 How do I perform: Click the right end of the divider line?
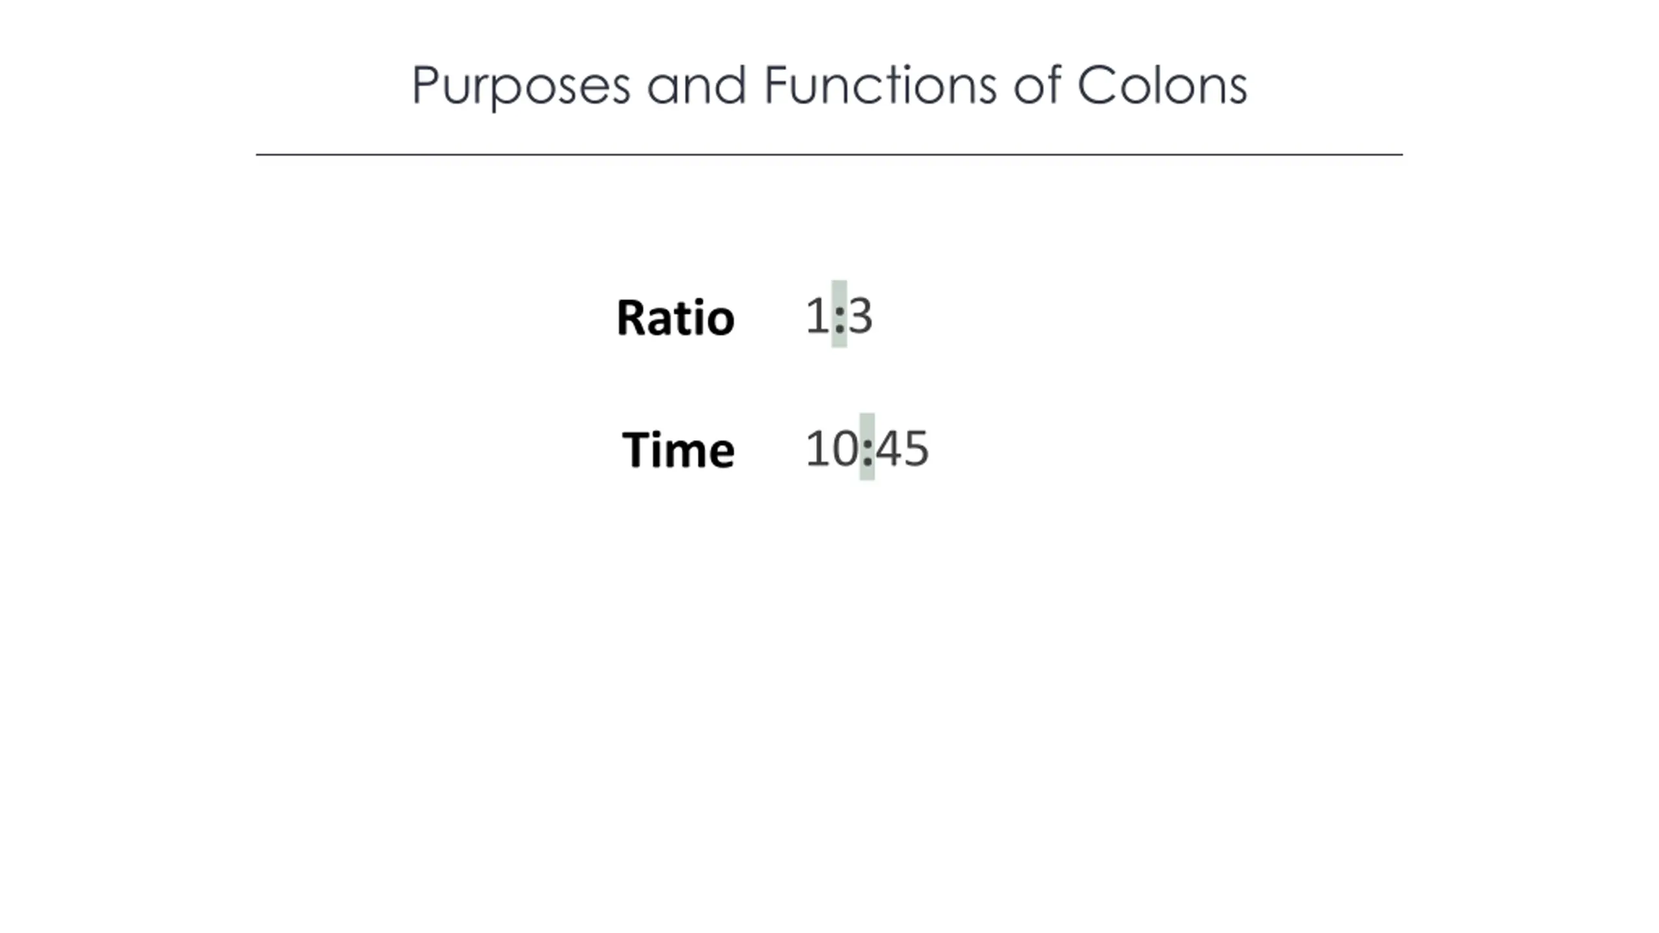coord(1401,154)
